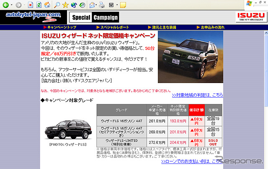Click the 在庫数 column header

[214, 110]
